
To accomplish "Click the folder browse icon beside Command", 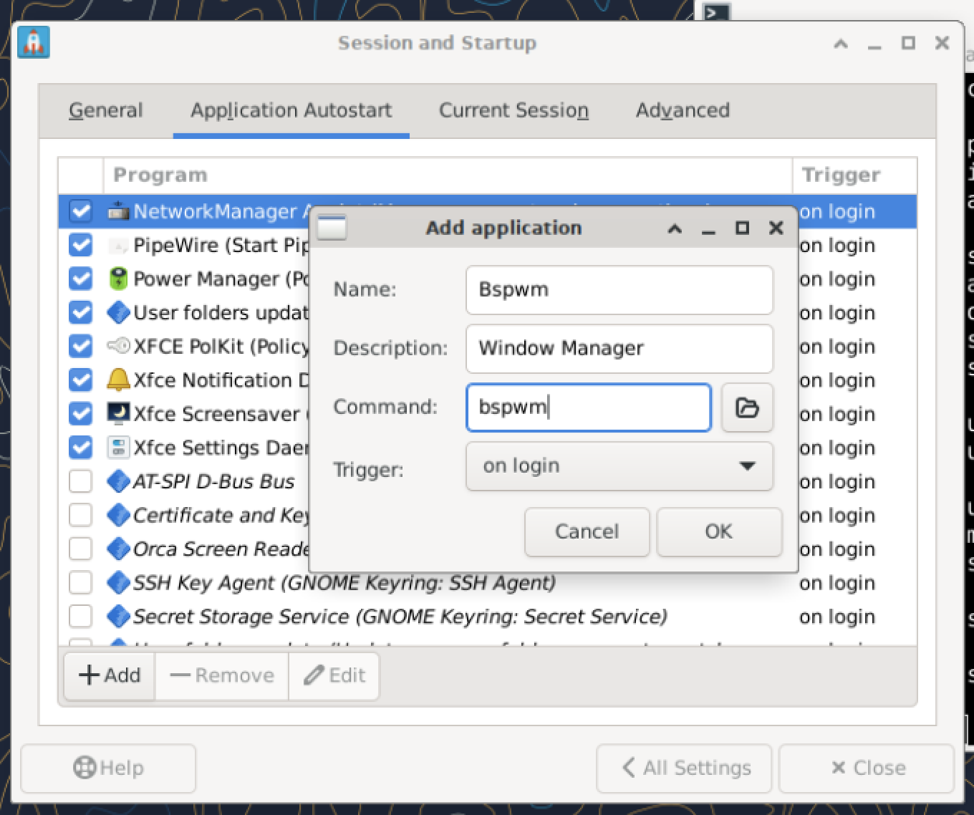I will pyautogui.click(x=747, y=407).
